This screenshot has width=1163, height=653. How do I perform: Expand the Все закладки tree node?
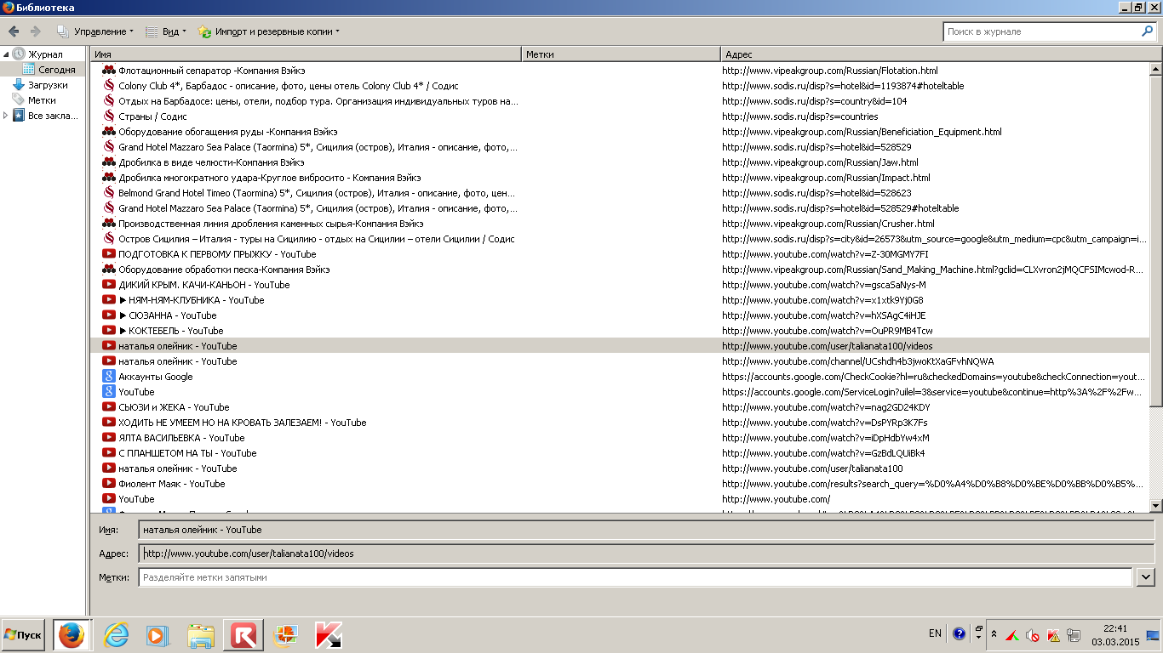point(7,116)
